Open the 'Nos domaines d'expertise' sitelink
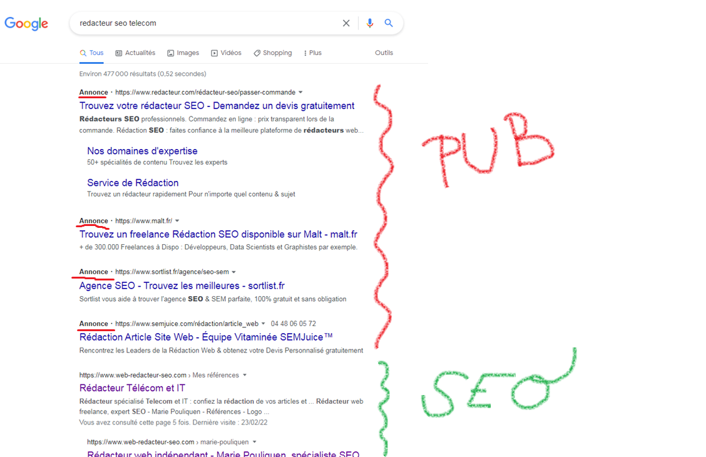The image size is (706, 457). point(142,151)
